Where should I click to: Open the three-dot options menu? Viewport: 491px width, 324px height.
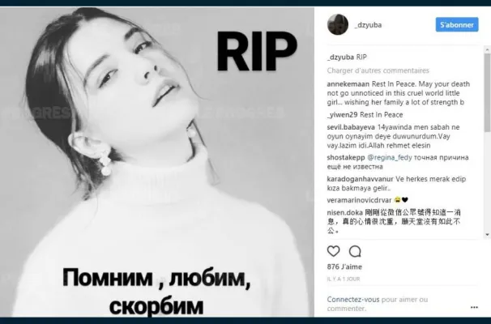tap(474, 308)
